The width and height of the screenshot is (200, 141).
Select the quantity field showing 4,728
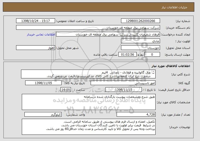(136, 115)
